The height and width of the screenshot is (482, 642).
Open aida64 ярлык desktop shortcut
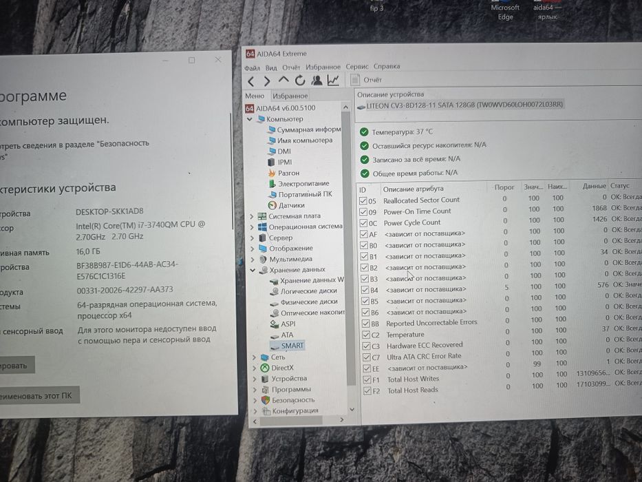pos(548,12)
